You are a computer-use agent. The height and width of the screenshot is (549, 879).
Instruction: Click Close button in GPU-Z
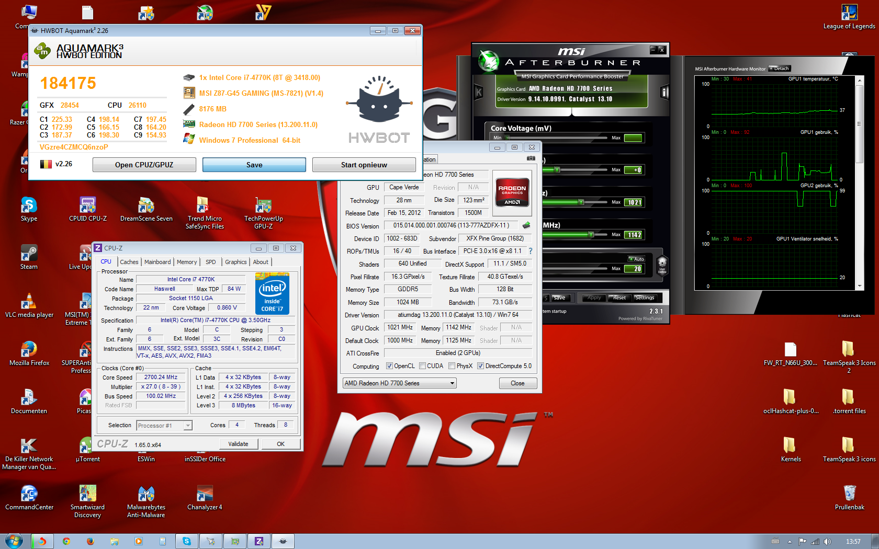[x=517, y=383]
